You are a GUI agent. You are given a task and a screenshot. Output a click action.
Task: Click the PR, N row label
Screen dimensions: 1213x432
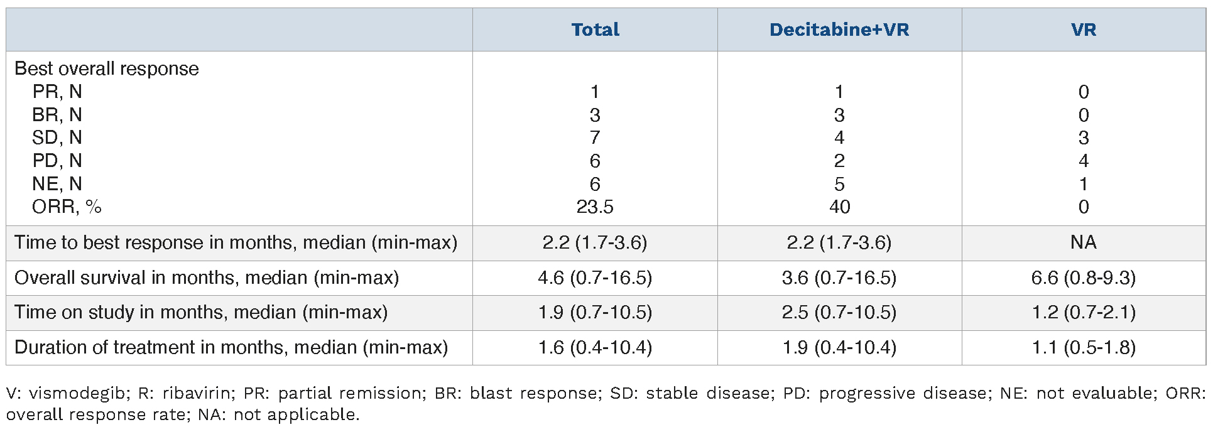pos(57,92)
